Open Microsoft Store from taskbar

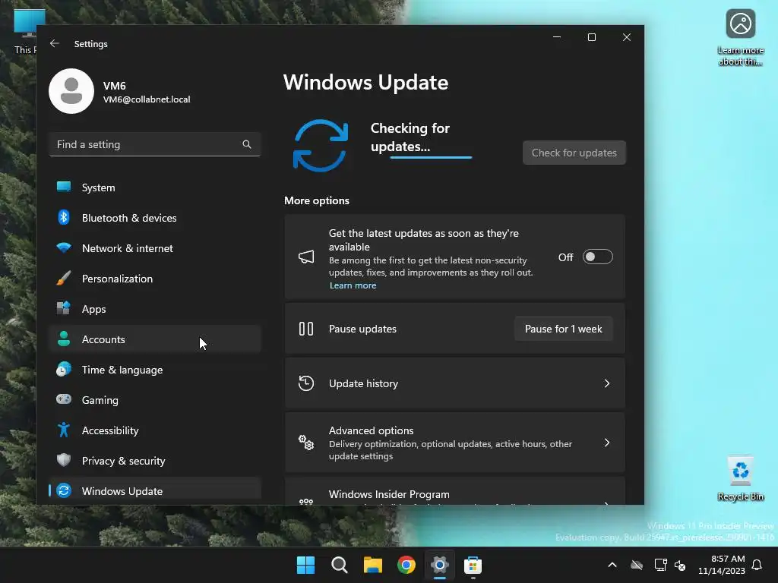(473, 565)
